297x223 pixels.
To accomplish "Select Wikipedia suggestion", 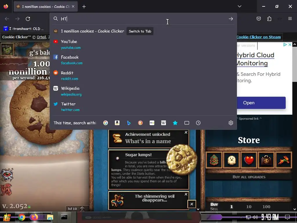I will coord(143,91).
